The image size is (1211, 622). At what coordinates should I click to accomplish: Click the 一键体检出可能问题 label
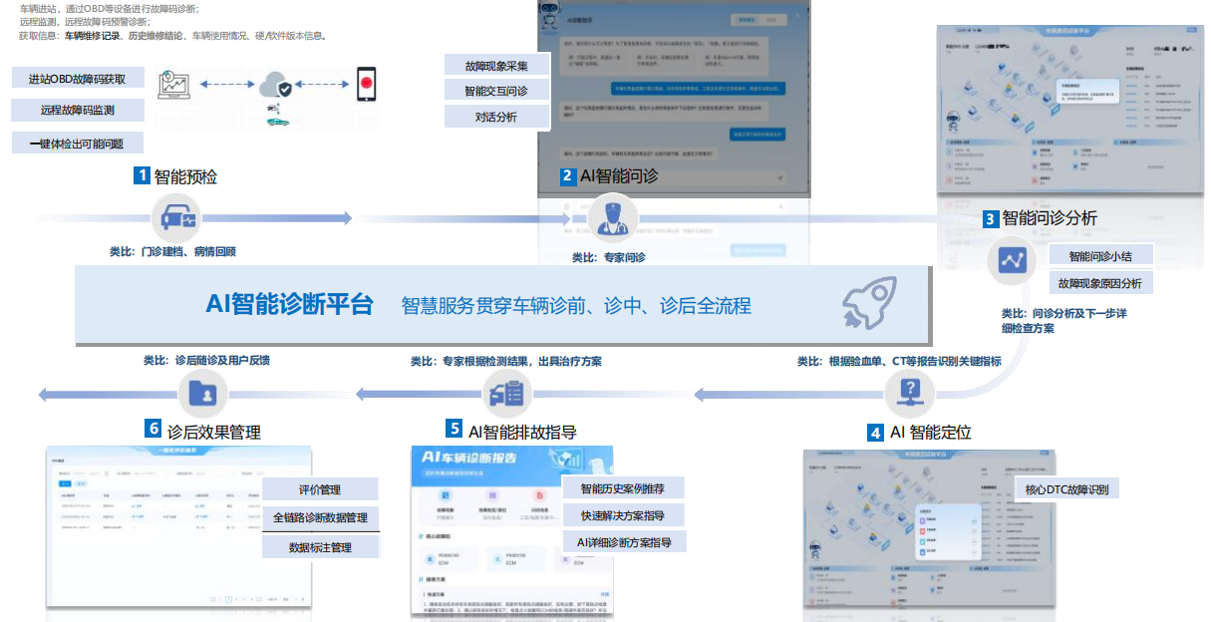click(x=78, y=143)
